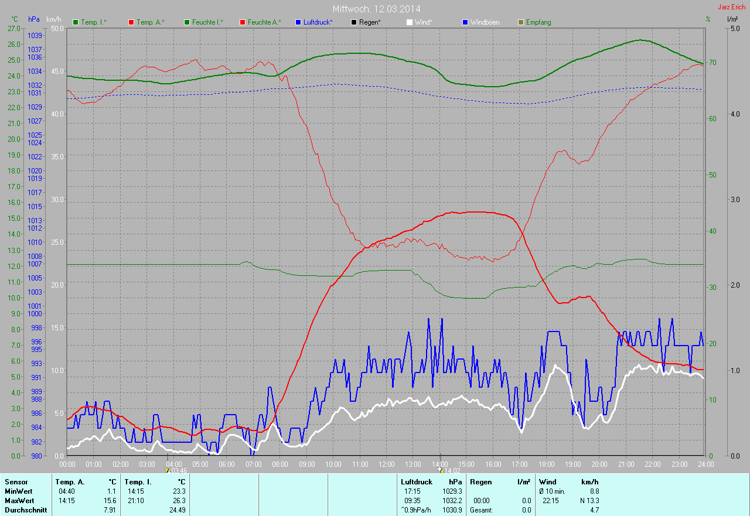Click the "1030.9" average pressure value
The width and height of the screenshot is (750, 516).
(452, 510)
